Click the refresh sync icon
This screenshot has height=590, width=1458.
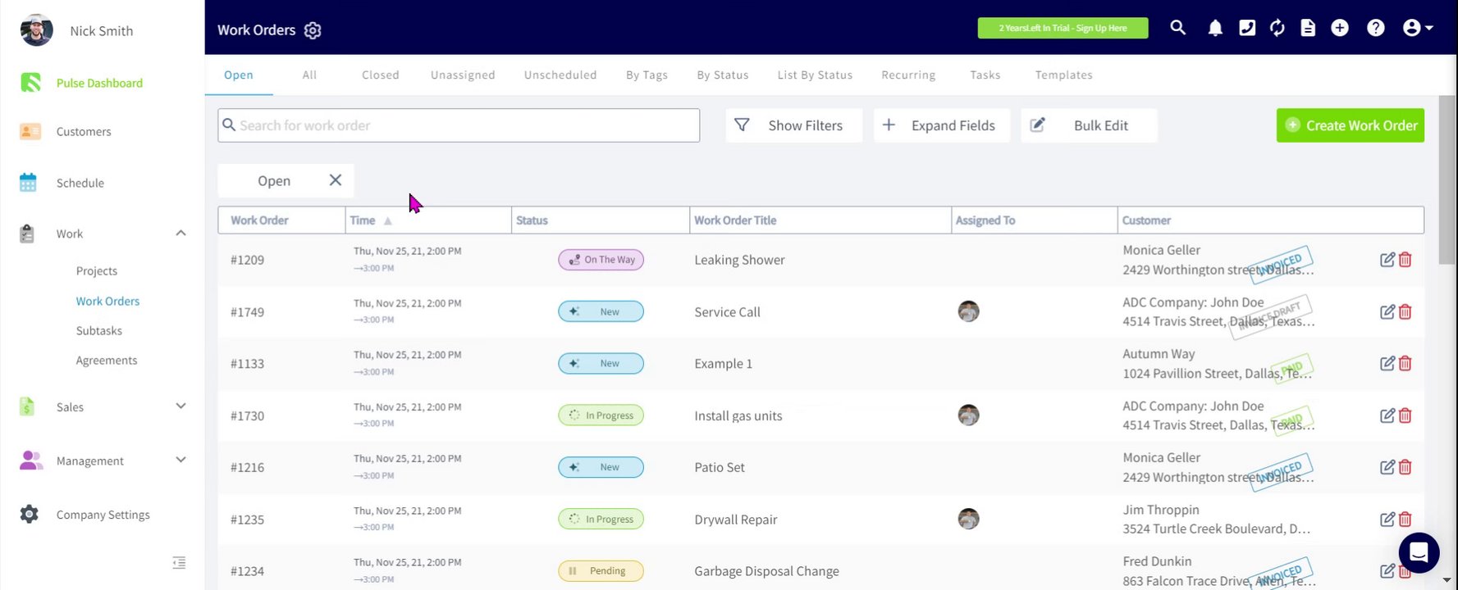[x=1277, y=28]
